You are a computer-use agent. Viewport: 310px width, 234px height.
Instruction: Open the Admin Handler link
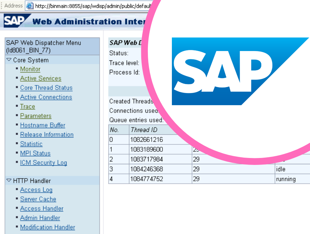[x=40, y=218]
